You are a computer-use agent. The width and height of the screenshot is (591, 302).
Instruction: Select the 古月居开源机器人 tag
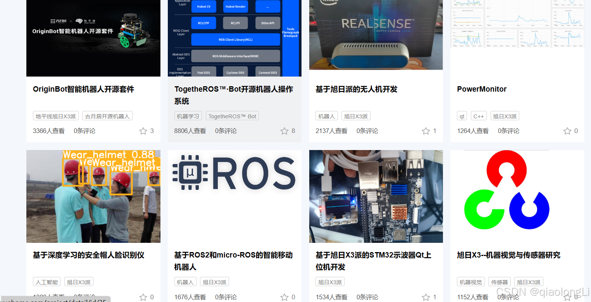point(107,116)
